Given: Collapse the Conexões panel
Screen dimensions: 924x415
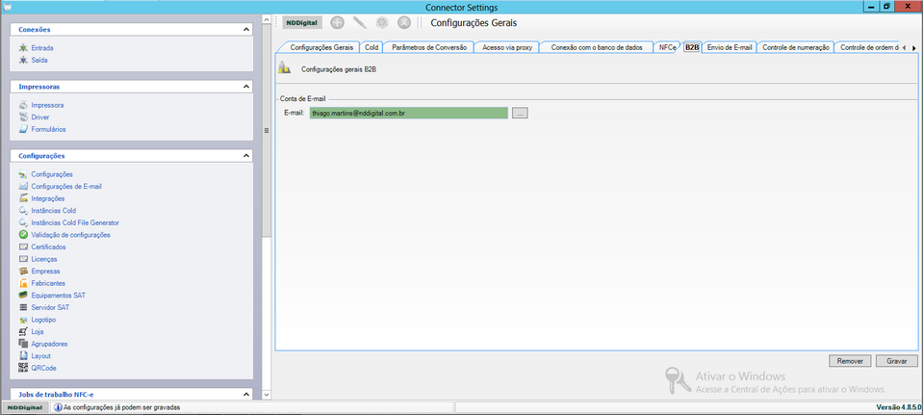Looking at the screenshot, I should [x=245, y=30].
